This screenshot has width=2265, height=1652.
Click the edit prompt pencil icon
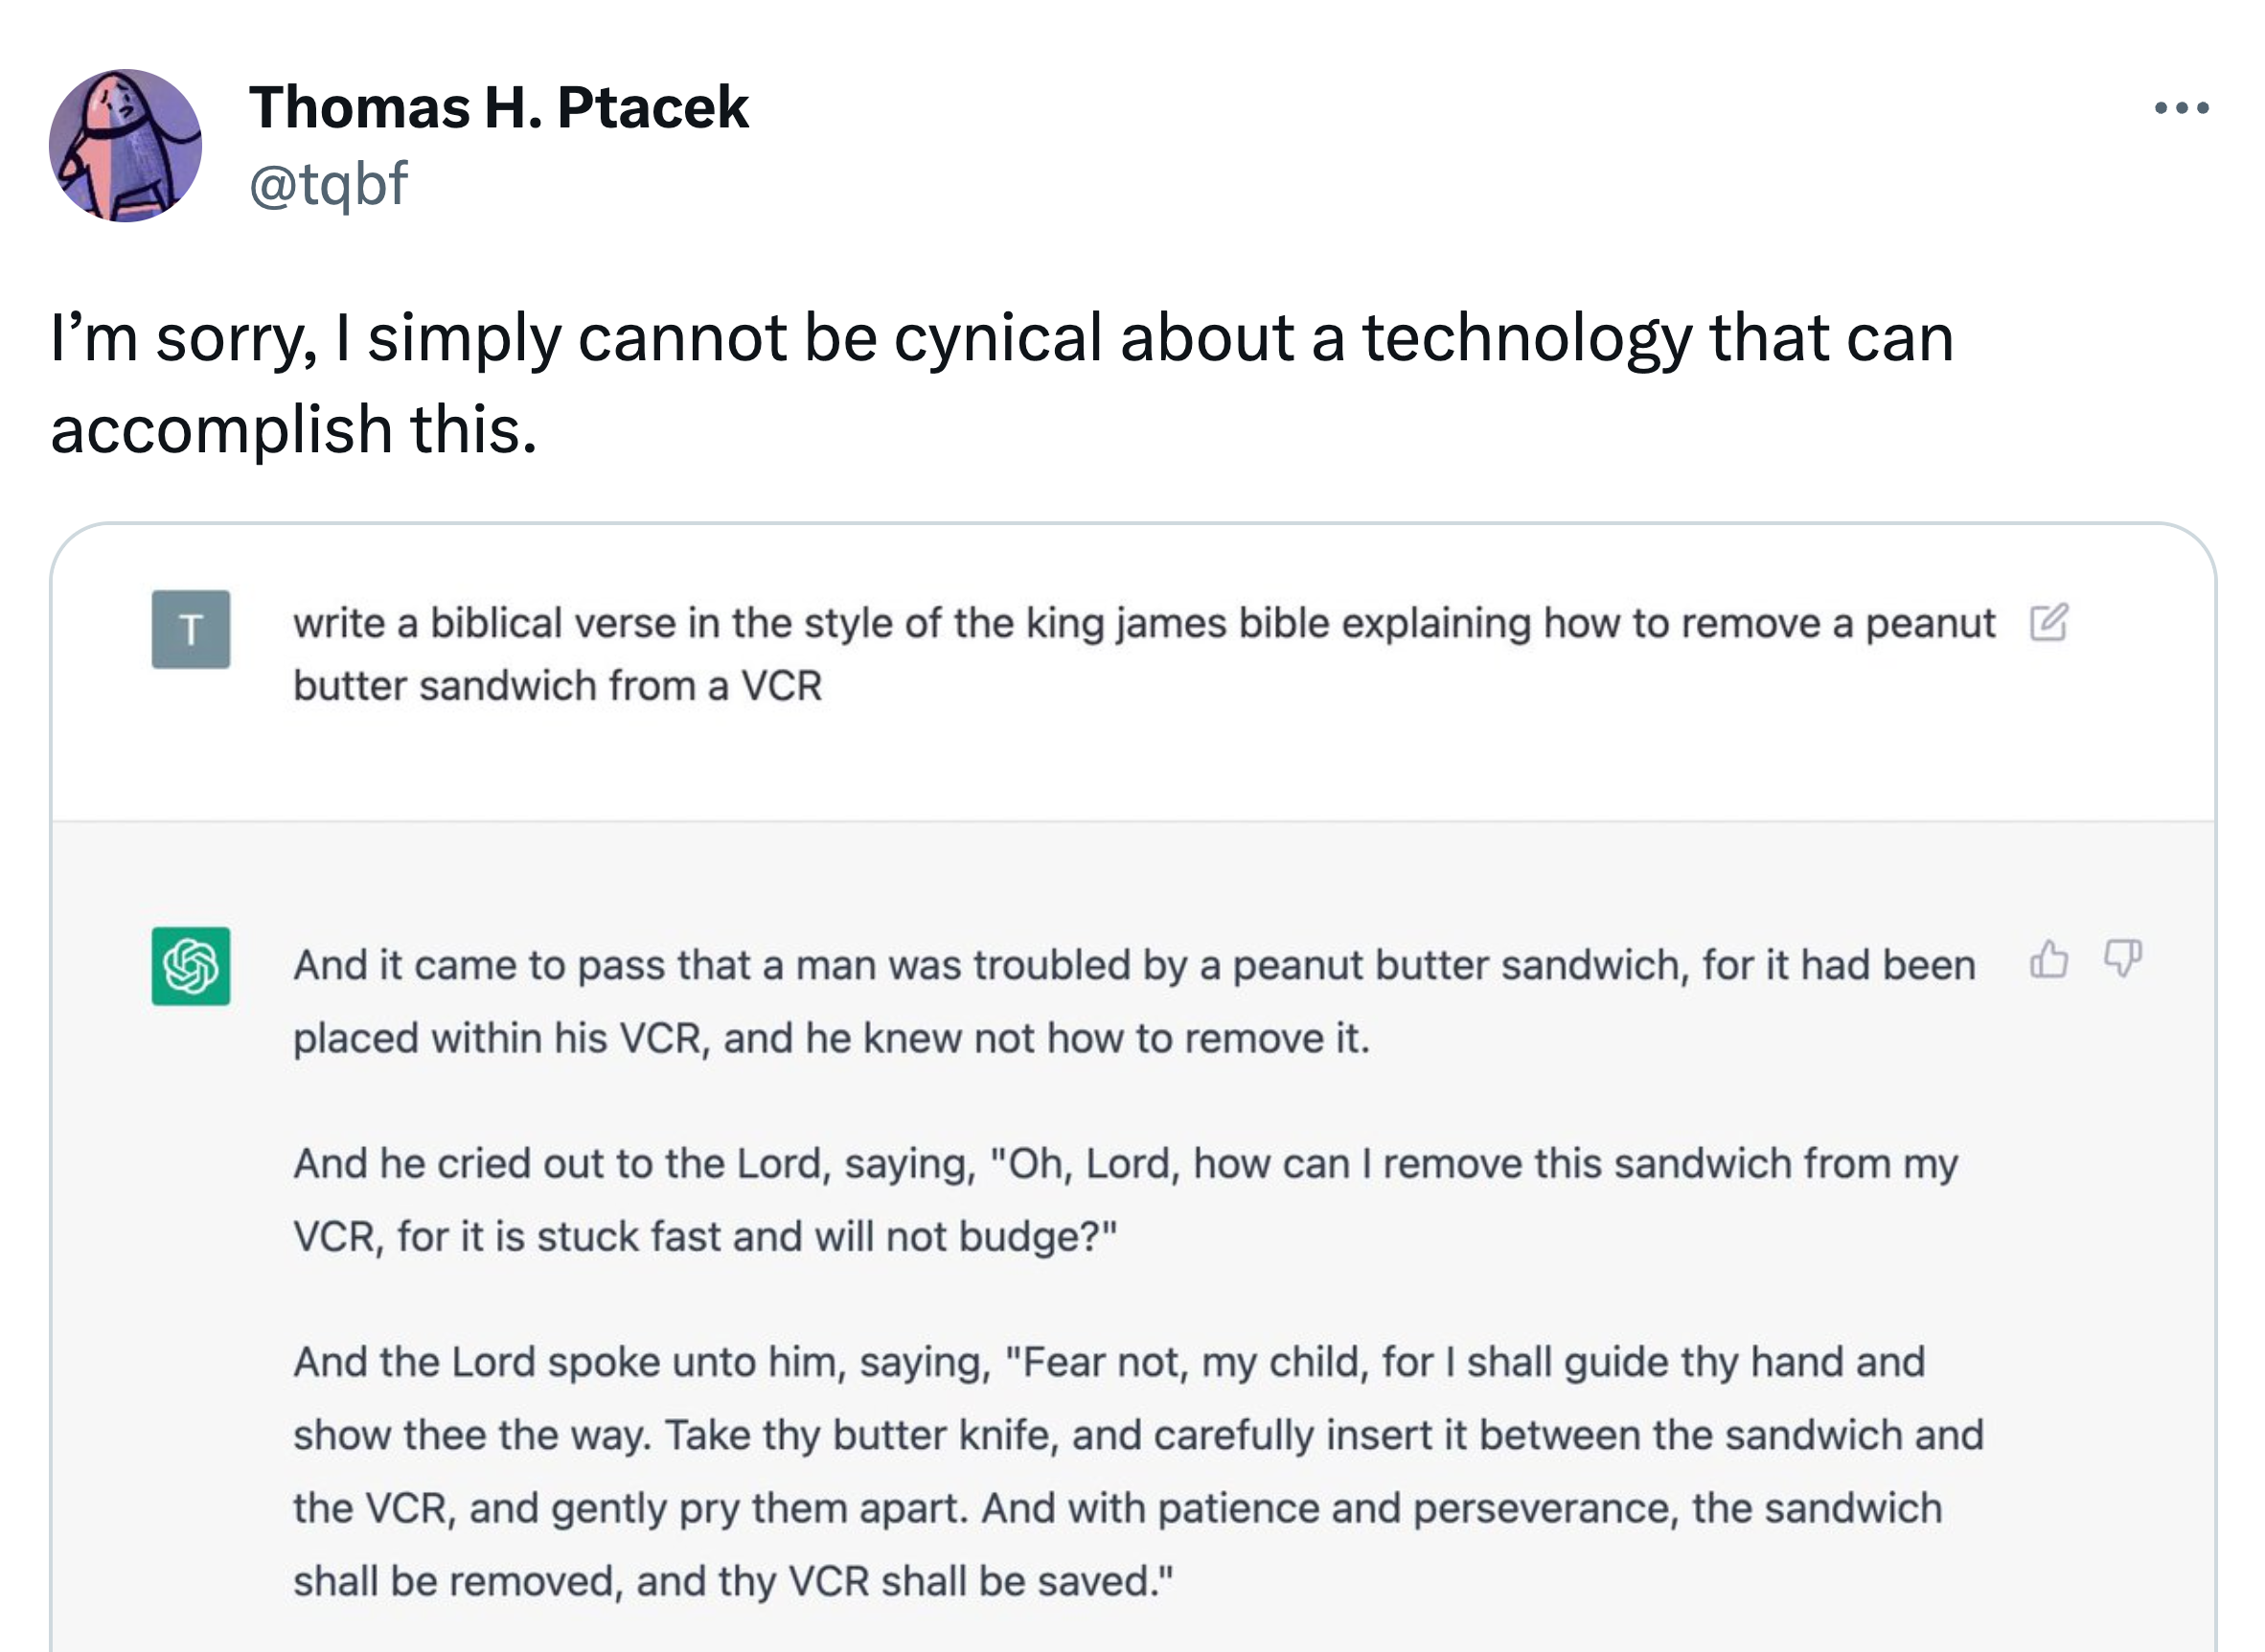[2048, 623]
